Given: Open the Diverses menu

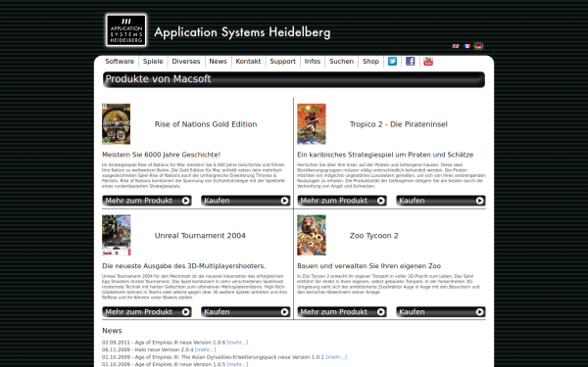Looking at the screenshot, I should click(186, 61).
